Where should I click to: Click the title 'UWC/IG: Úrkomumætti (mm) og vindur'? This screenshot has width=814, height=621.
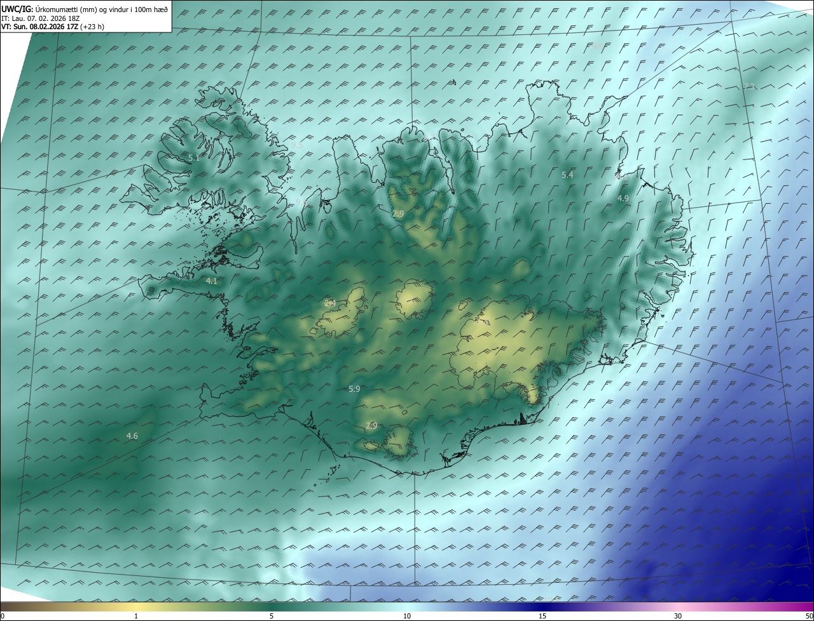84,8
